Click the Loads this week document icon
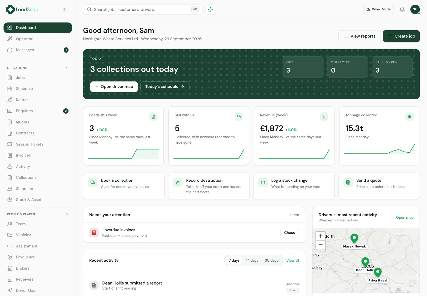 (153, 116)
